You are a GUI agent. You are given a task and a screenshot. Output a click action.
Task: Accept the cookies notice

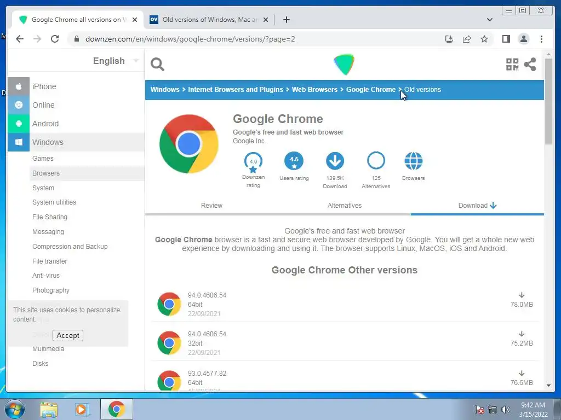tap(67, 335)
